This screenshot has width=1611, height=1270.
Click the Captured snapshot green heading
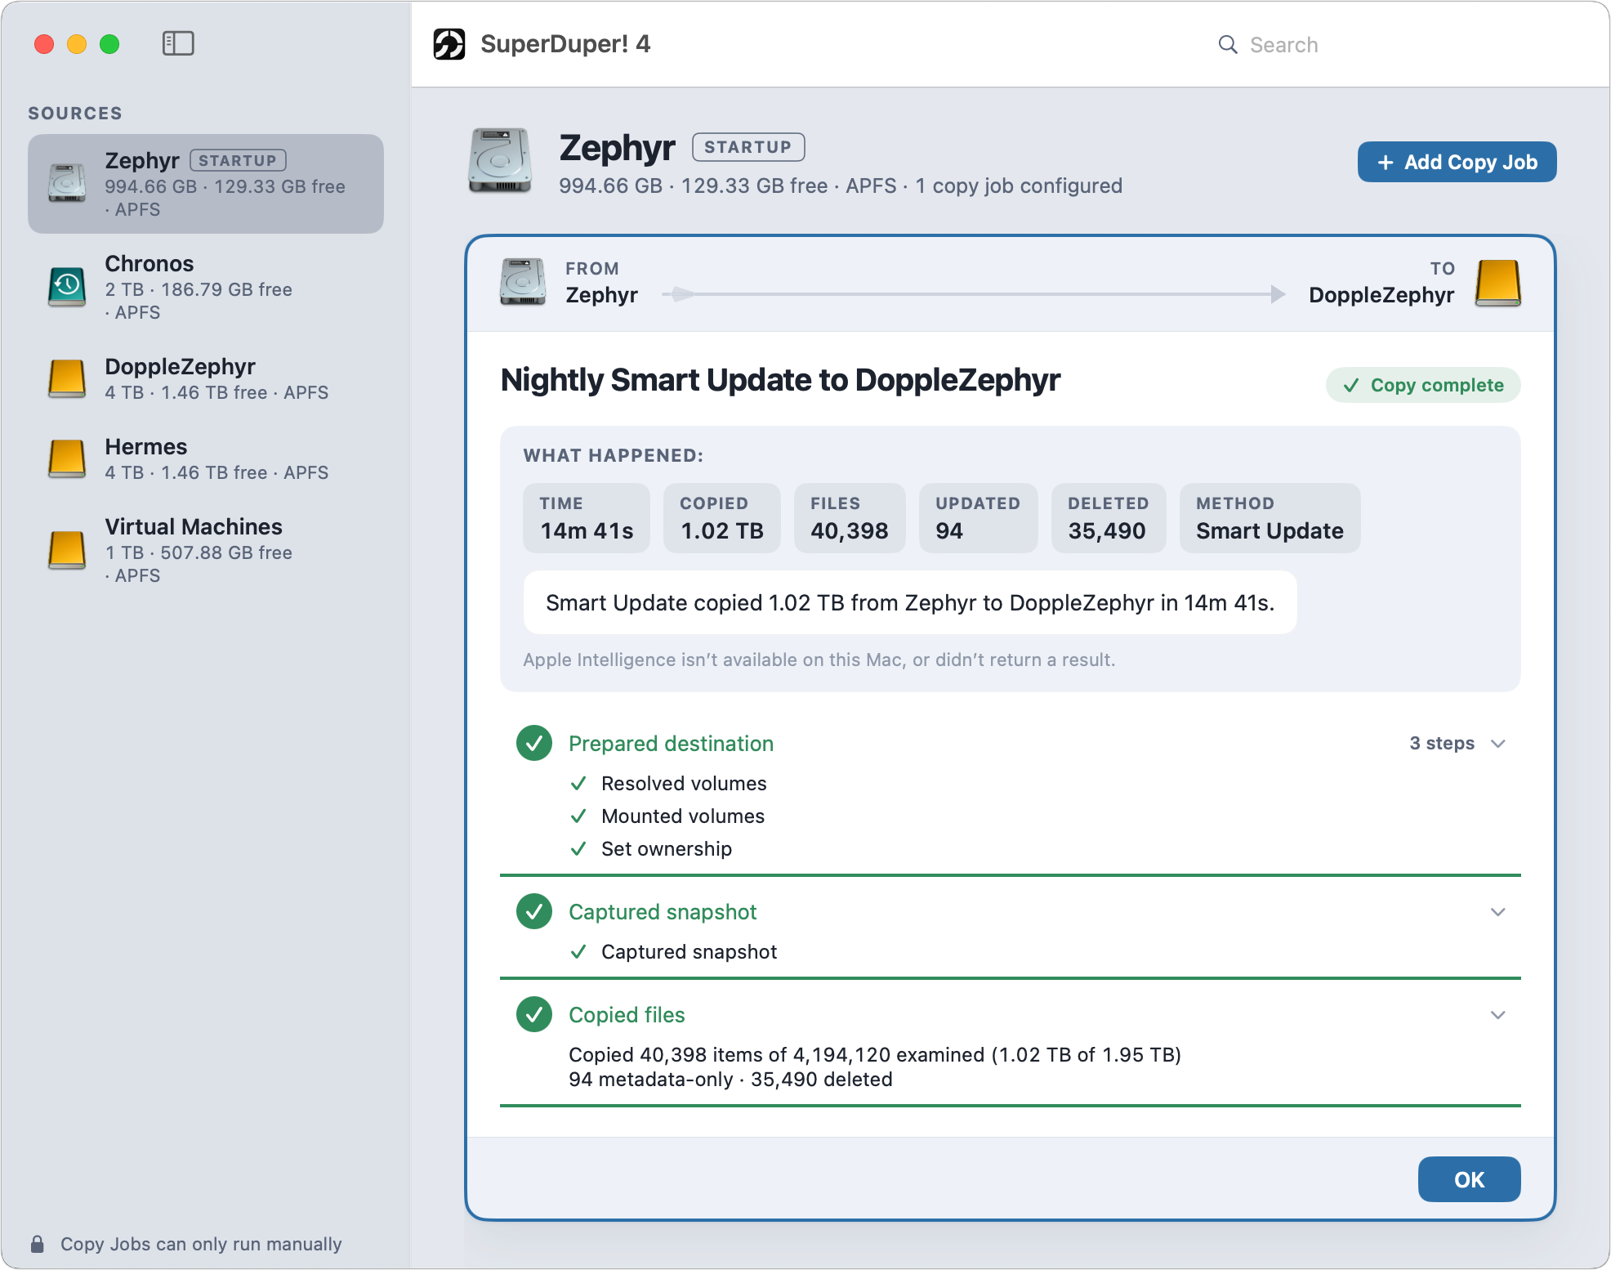(x=663, y=912)
